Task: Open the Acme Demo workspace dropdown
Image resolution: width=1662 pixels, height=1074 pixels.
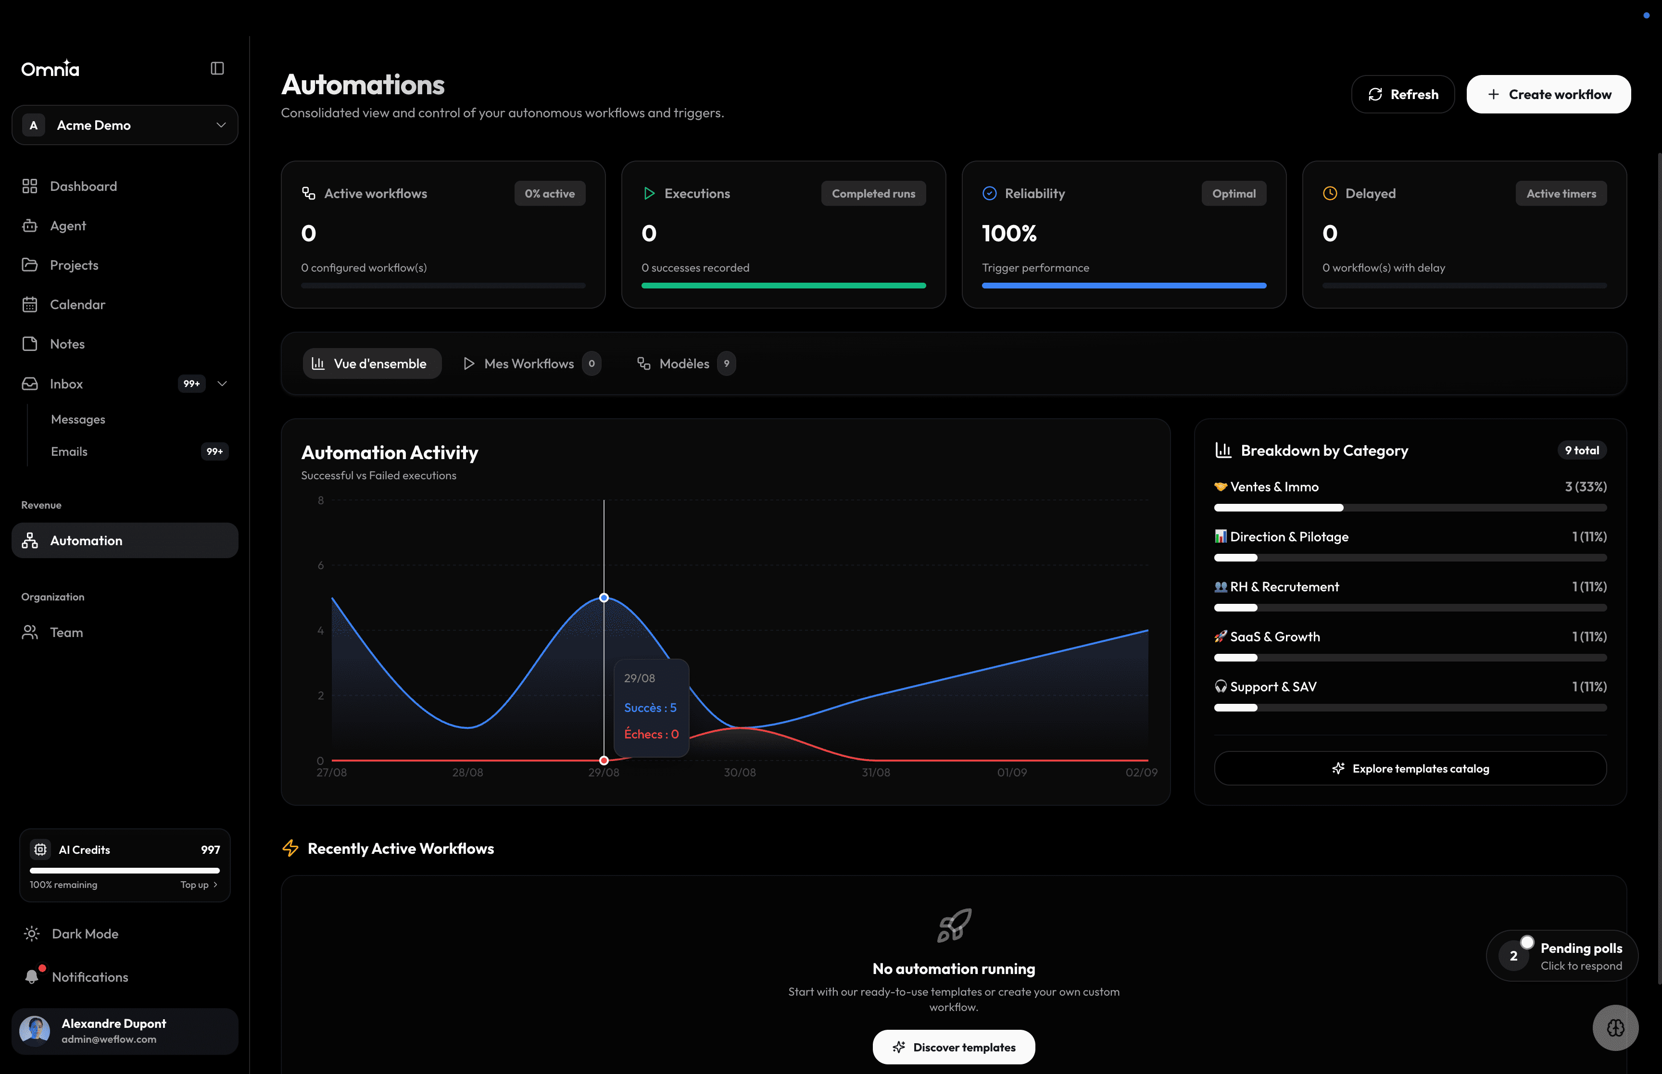Action: pos(125,125)
